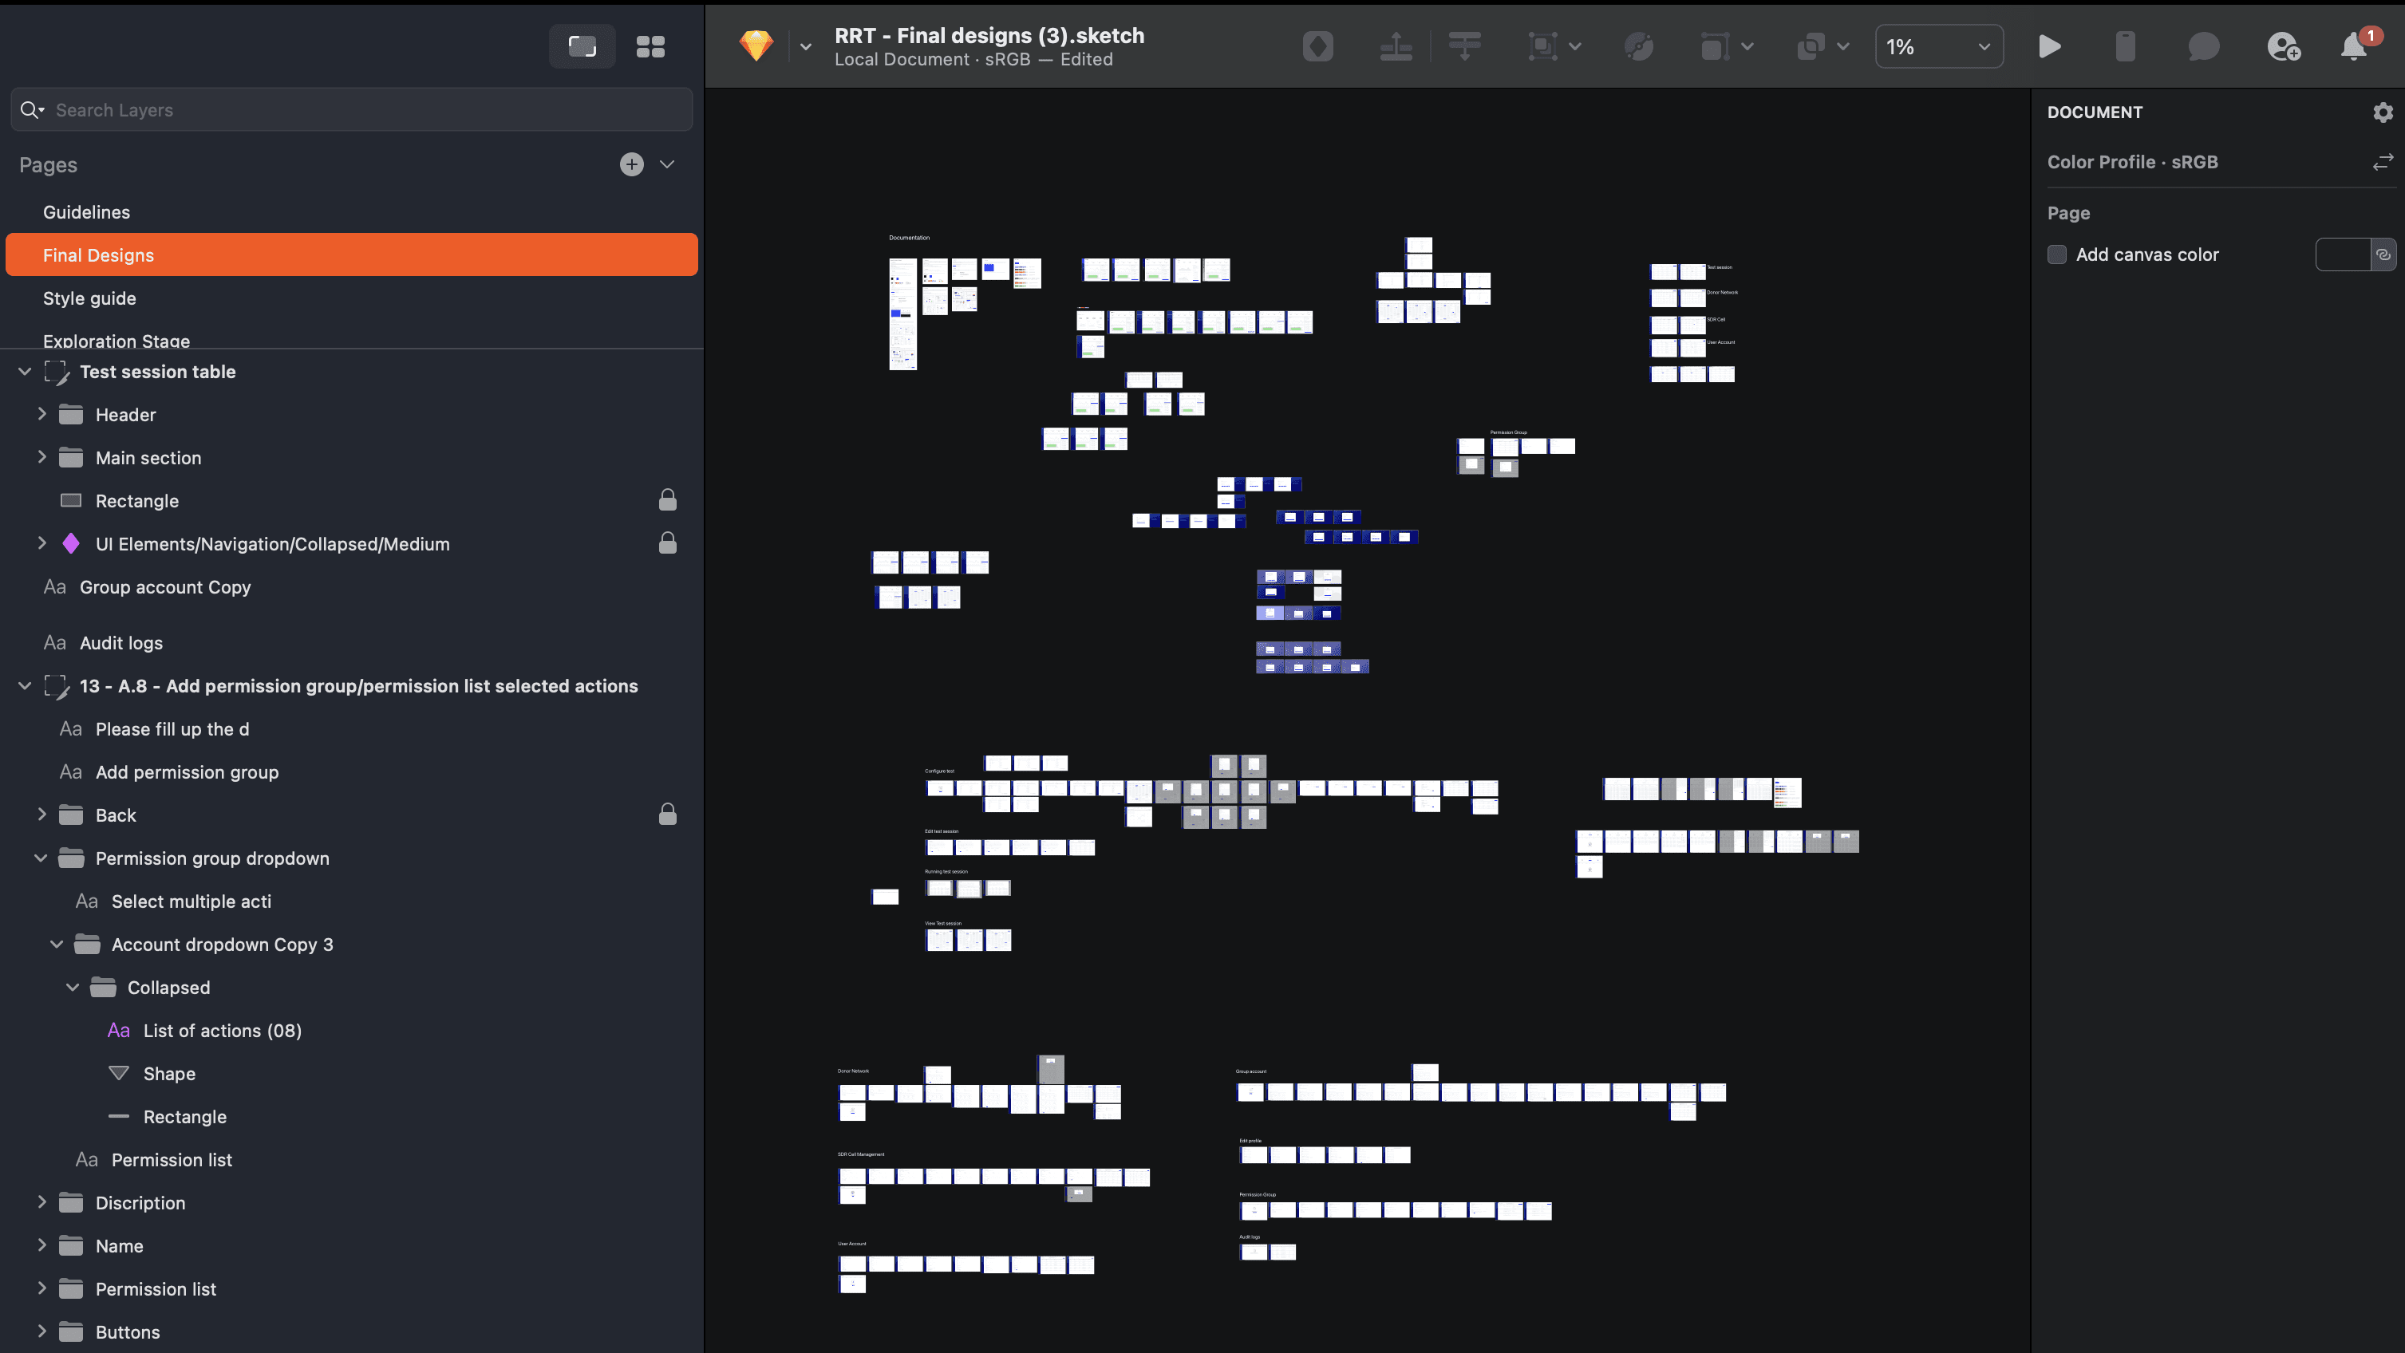Expand the Header layer group
The width and height of the screenshot is (2405, 1353).
tap(41, 413)
